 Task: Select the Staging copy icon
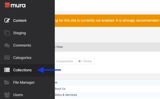click(7, 33)
